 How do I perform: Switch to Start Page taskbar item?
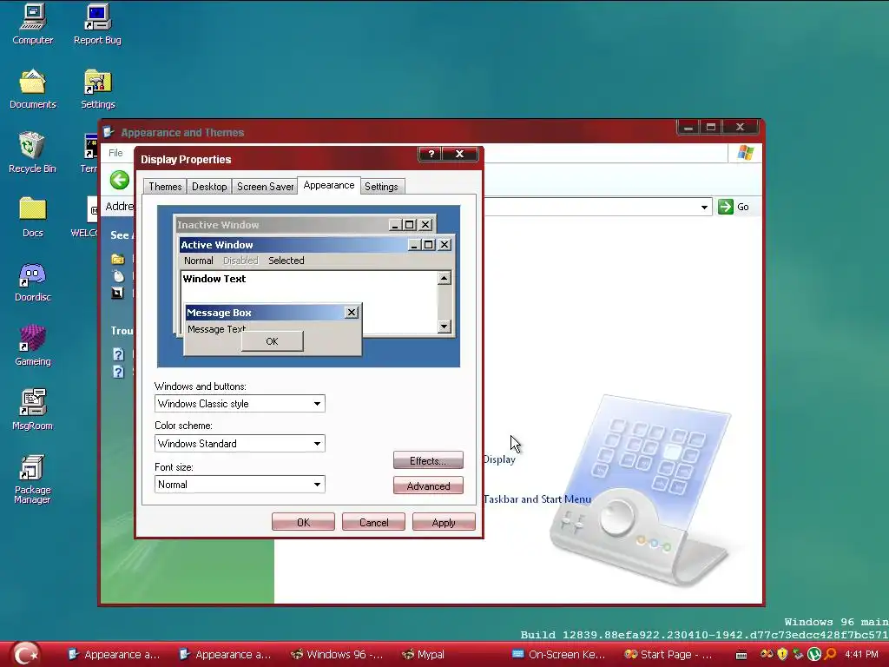tap(669, 655)
